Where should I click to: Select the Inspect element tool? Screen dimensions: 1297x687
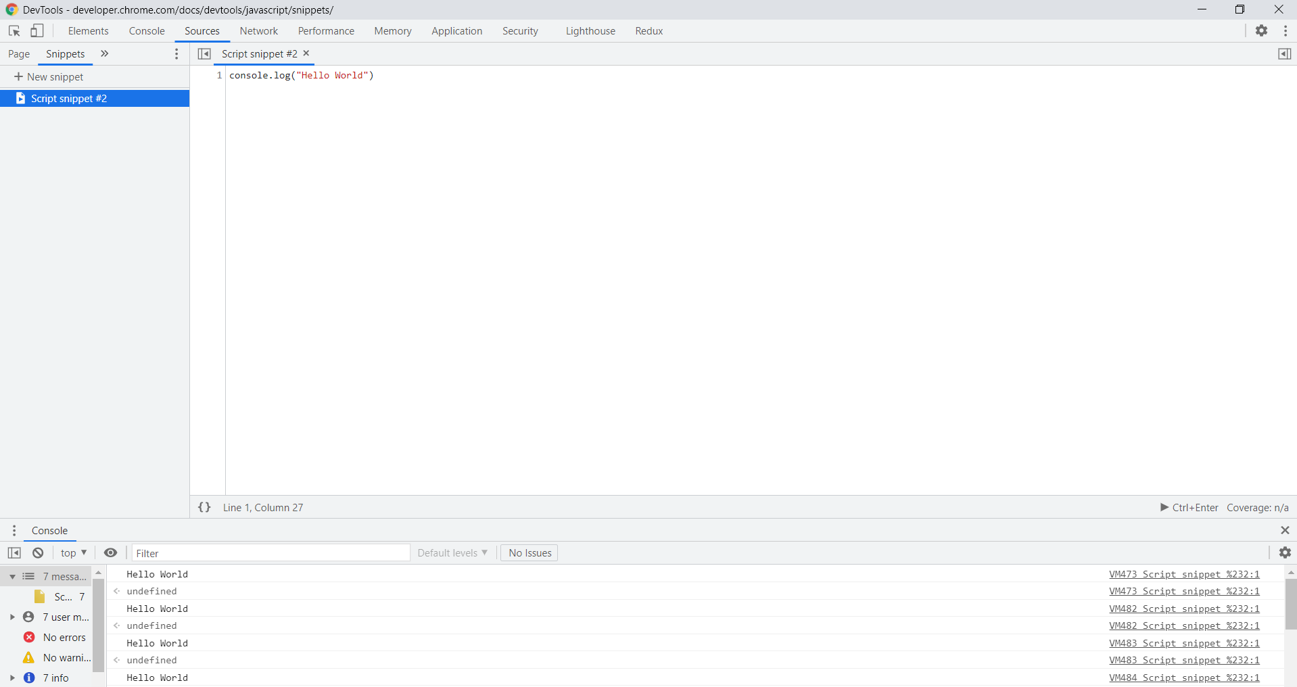tap(14, 30)
